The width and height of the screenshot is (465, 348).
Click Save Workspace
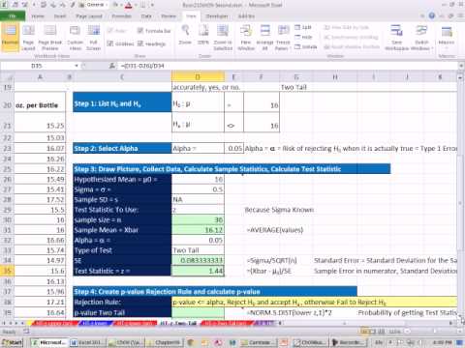tap(396, 38)
